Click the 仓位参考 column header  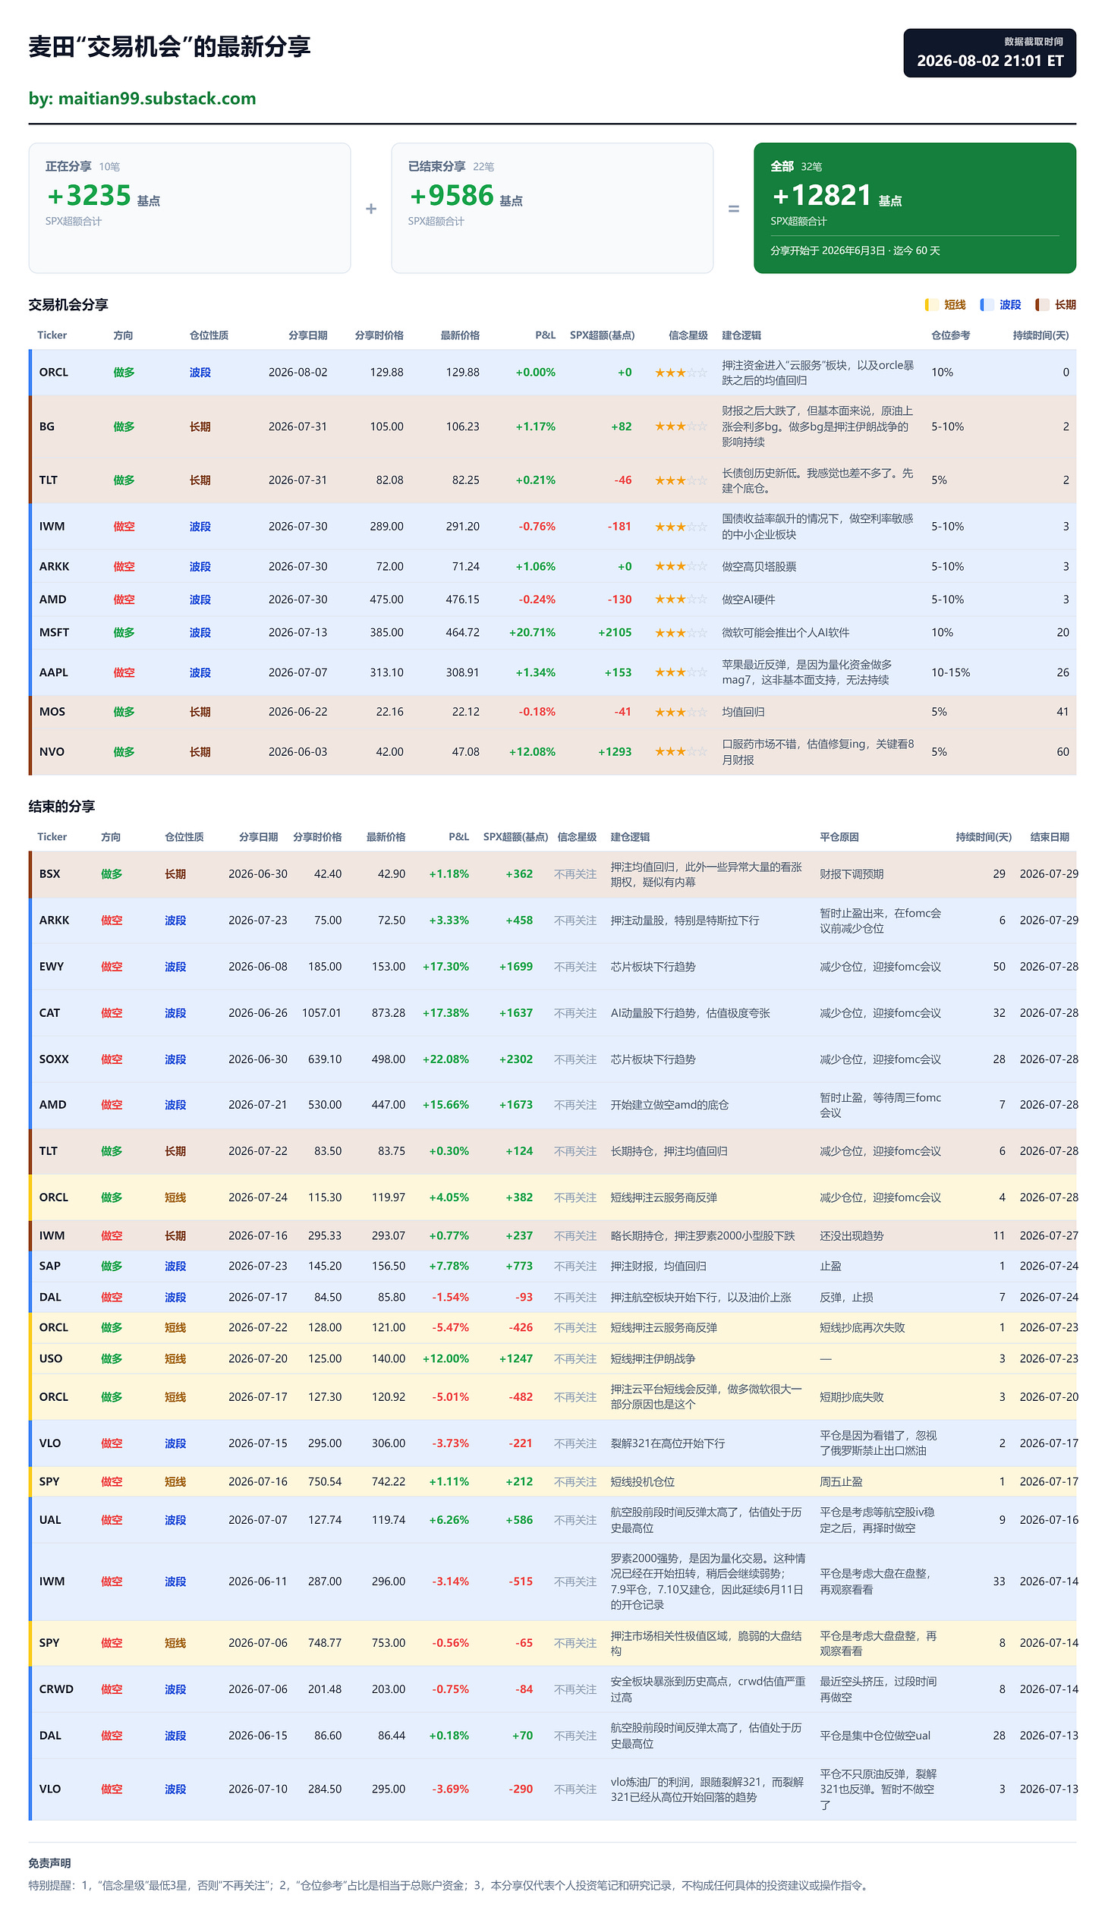950,335
